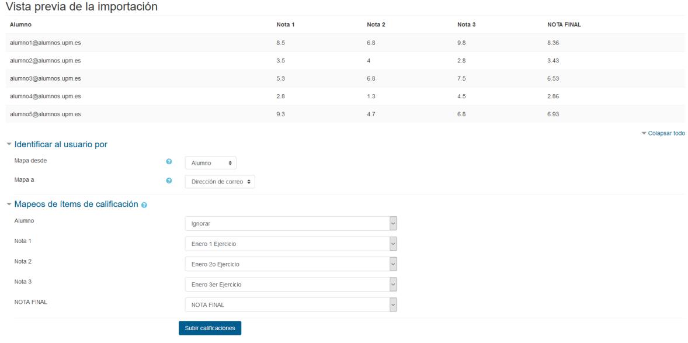Click the Nota 1 value 5.3 for alumno3
688x343 pixels.
click(281, 79)
